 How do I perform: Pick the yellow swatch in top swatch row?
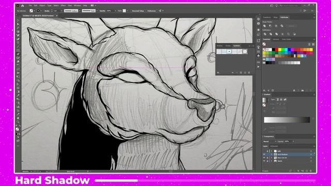pyautogui.click(x=280, y=50)
